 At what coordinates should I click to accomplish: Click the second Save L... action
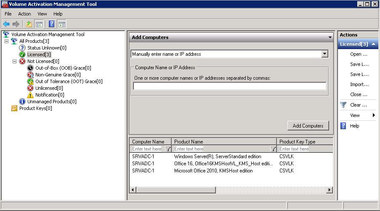tap(359, 74)
